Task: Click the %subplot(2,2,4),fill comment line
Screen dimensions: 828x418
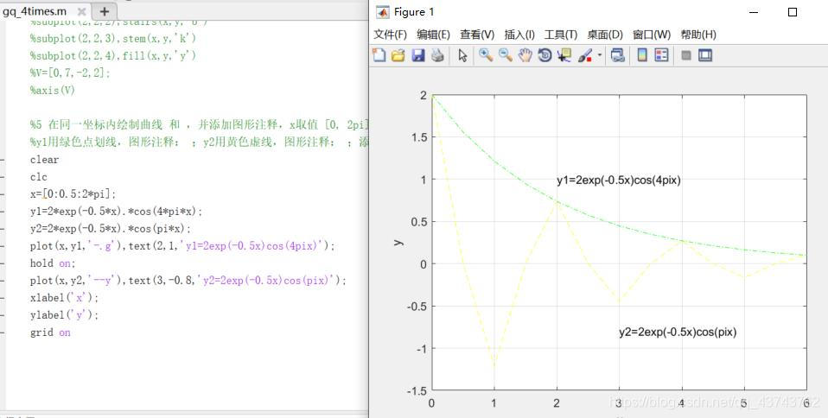Action: 113,55
